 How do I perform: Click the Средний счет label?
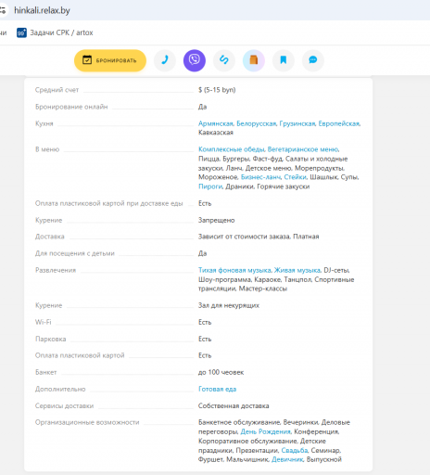[57, 90]
